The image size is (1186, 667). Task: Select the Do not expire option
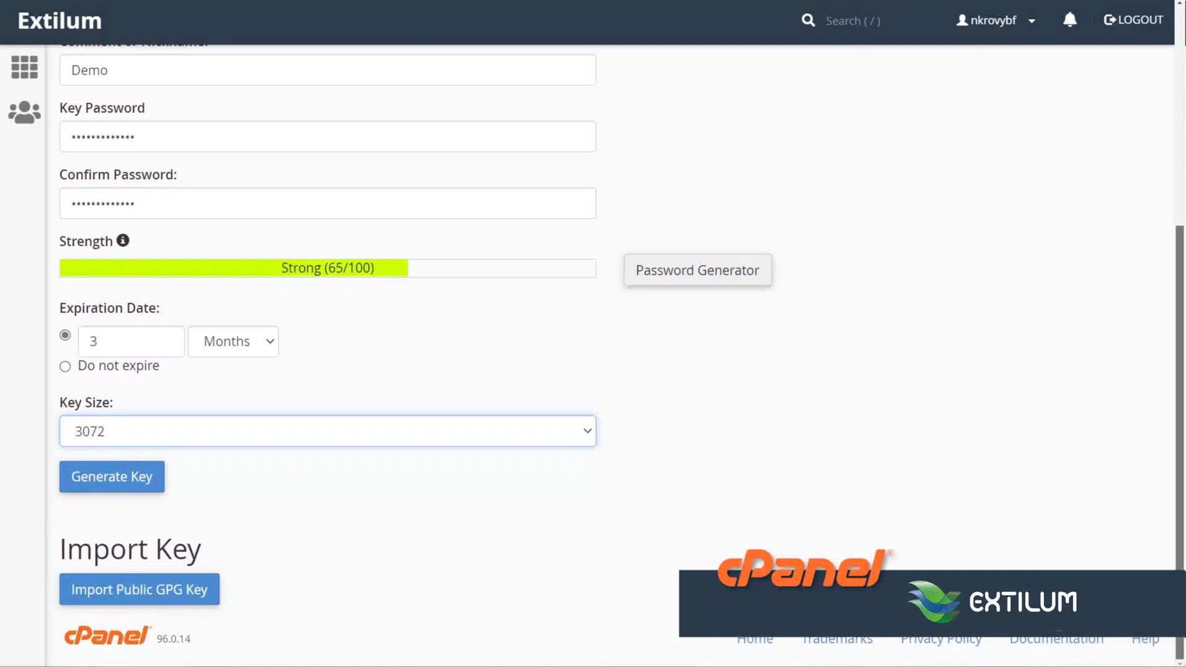(x=65, y=366)
